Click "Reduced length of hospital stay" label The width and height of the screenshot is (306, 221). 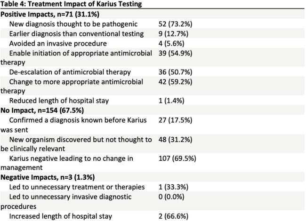tap(59, 101)
